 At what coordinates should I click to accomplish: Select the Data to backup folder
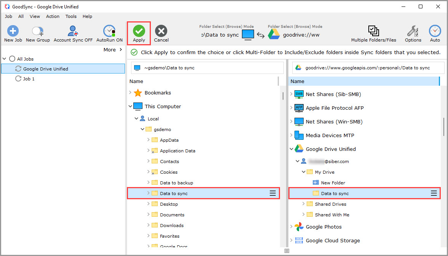[177, 182]
